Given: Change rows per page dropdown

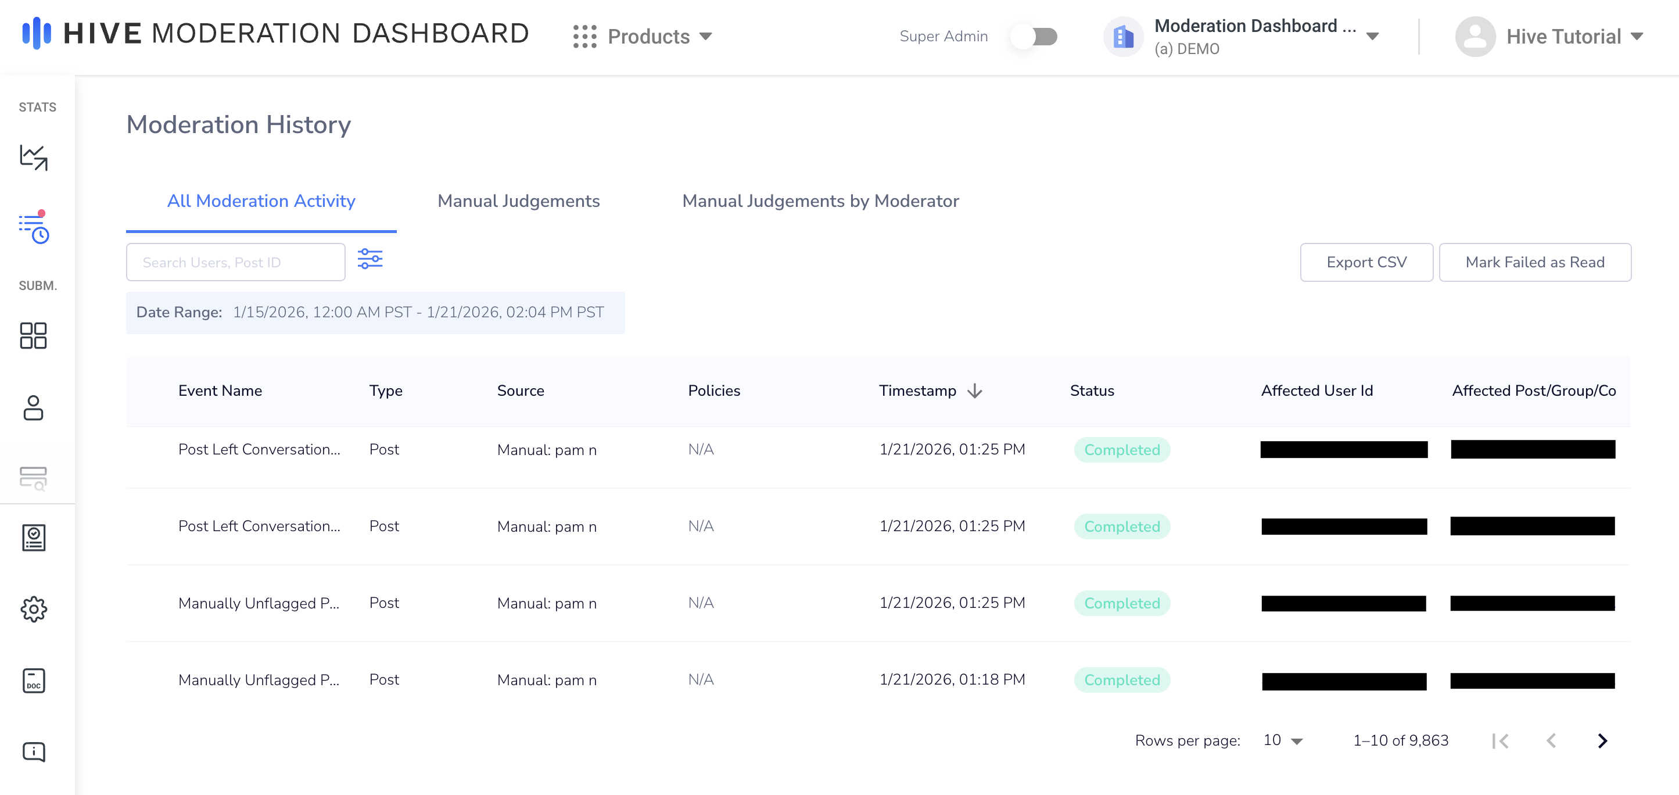Looking at the screenshot, I should 1282,740.
